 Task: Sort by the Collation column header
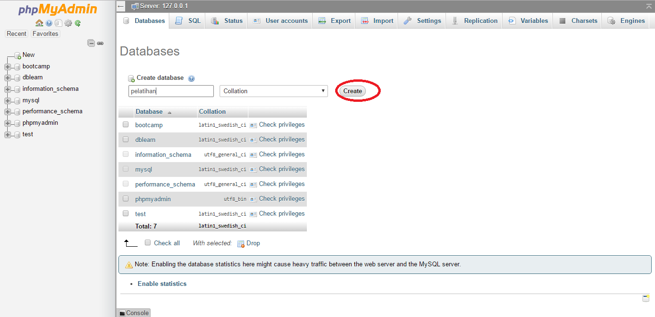coord(212,112)
